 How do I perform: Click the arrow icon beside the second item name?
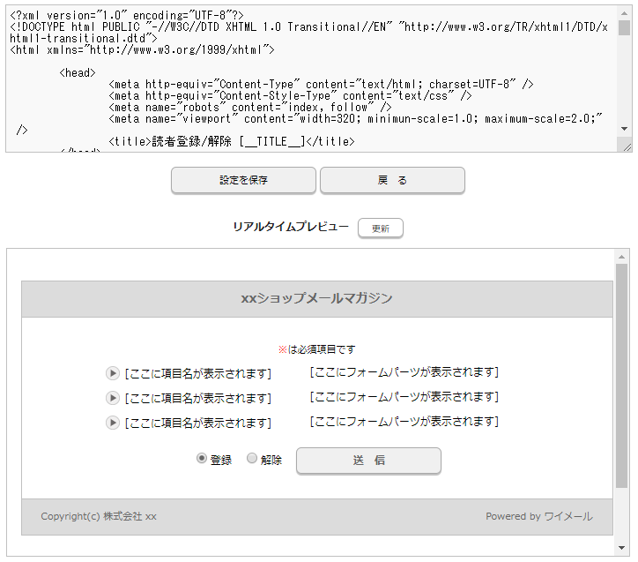point(113,398)
